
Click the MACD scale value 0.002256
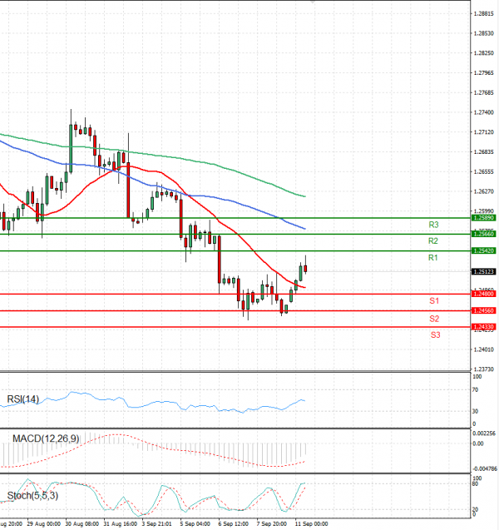(484, 433)
